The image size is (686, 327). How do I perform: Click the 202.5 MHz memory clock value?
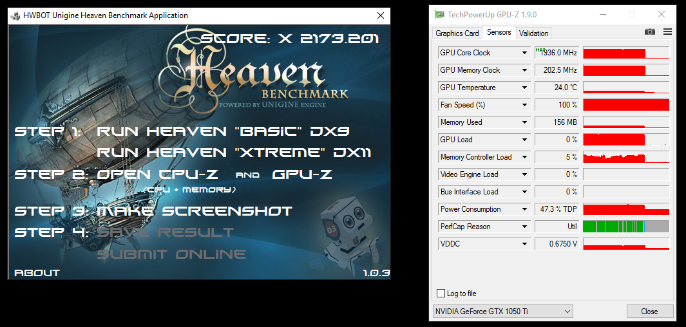pos(557,70)
